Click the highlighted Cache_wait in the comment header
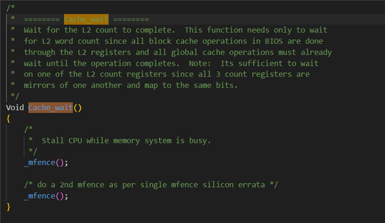 tap(86, 19)
